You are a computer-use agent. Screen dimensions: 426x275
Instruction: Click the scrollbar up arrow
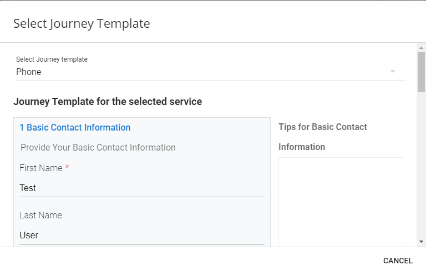(421, 48)
